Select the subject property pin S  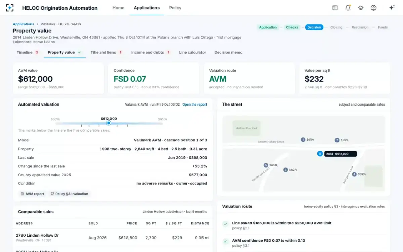tap(320, 154)
